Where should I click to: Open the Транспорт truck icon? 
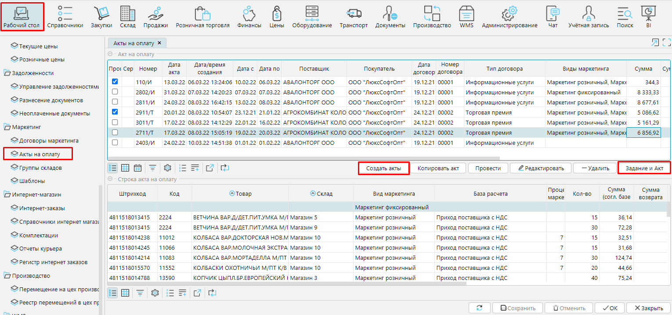tap(353, 17)
